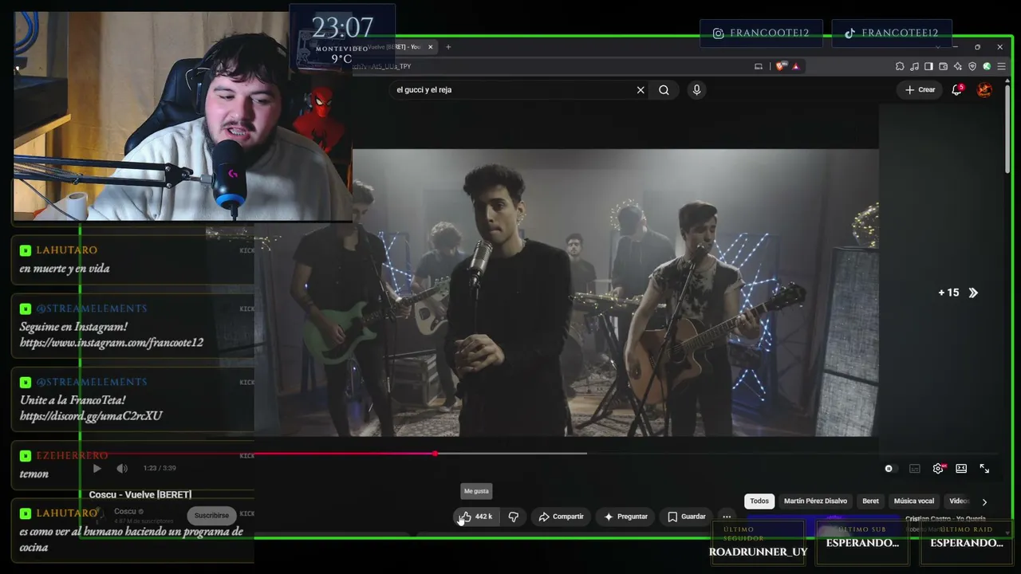The height and width of the screenshot is (574, 1021).
Task: Switch to theater mode
Action: [961, 469]
